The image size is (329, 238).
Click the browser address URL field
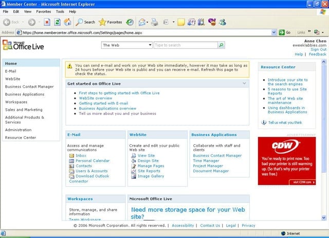click(144, 32)
